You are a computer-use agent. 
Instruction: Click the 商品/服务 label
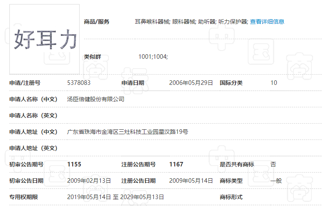click(96, 22)
